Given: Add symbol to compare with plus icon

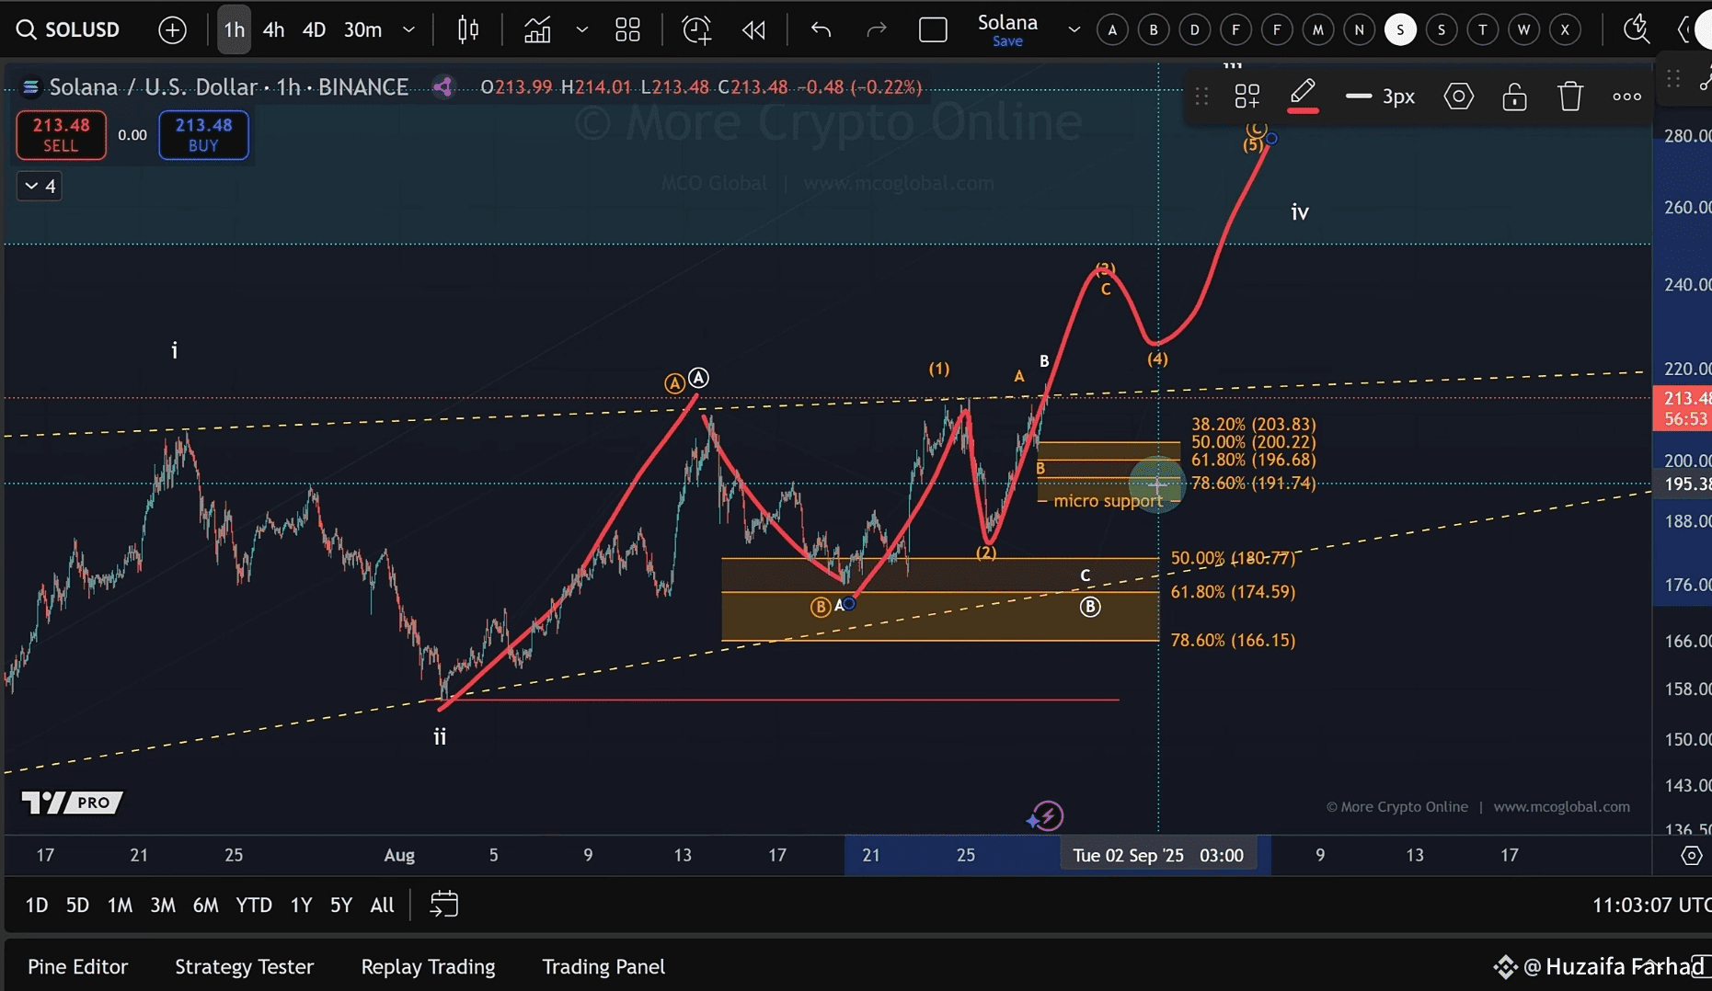Looking at the screenshot, I should pyautogui.click(x=172, y=30).
